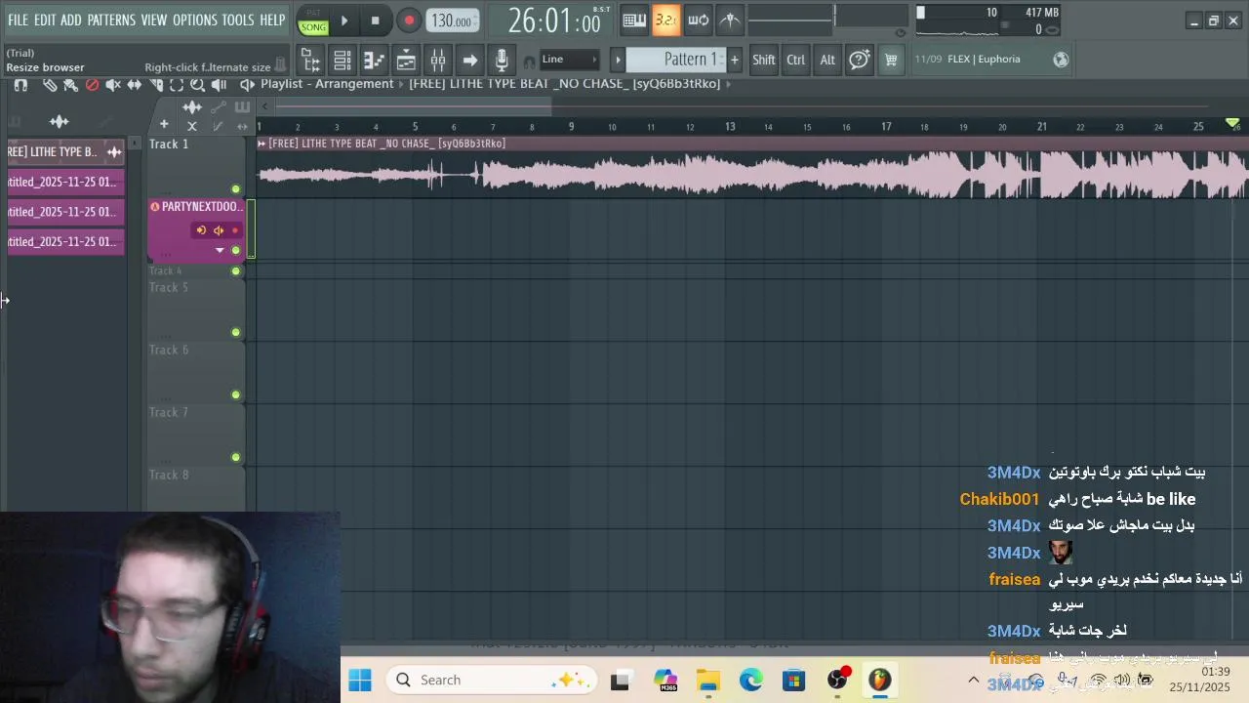Mute Track 5 using its green light
This screenshot has height=703, width=1249.
coord(235,333)
